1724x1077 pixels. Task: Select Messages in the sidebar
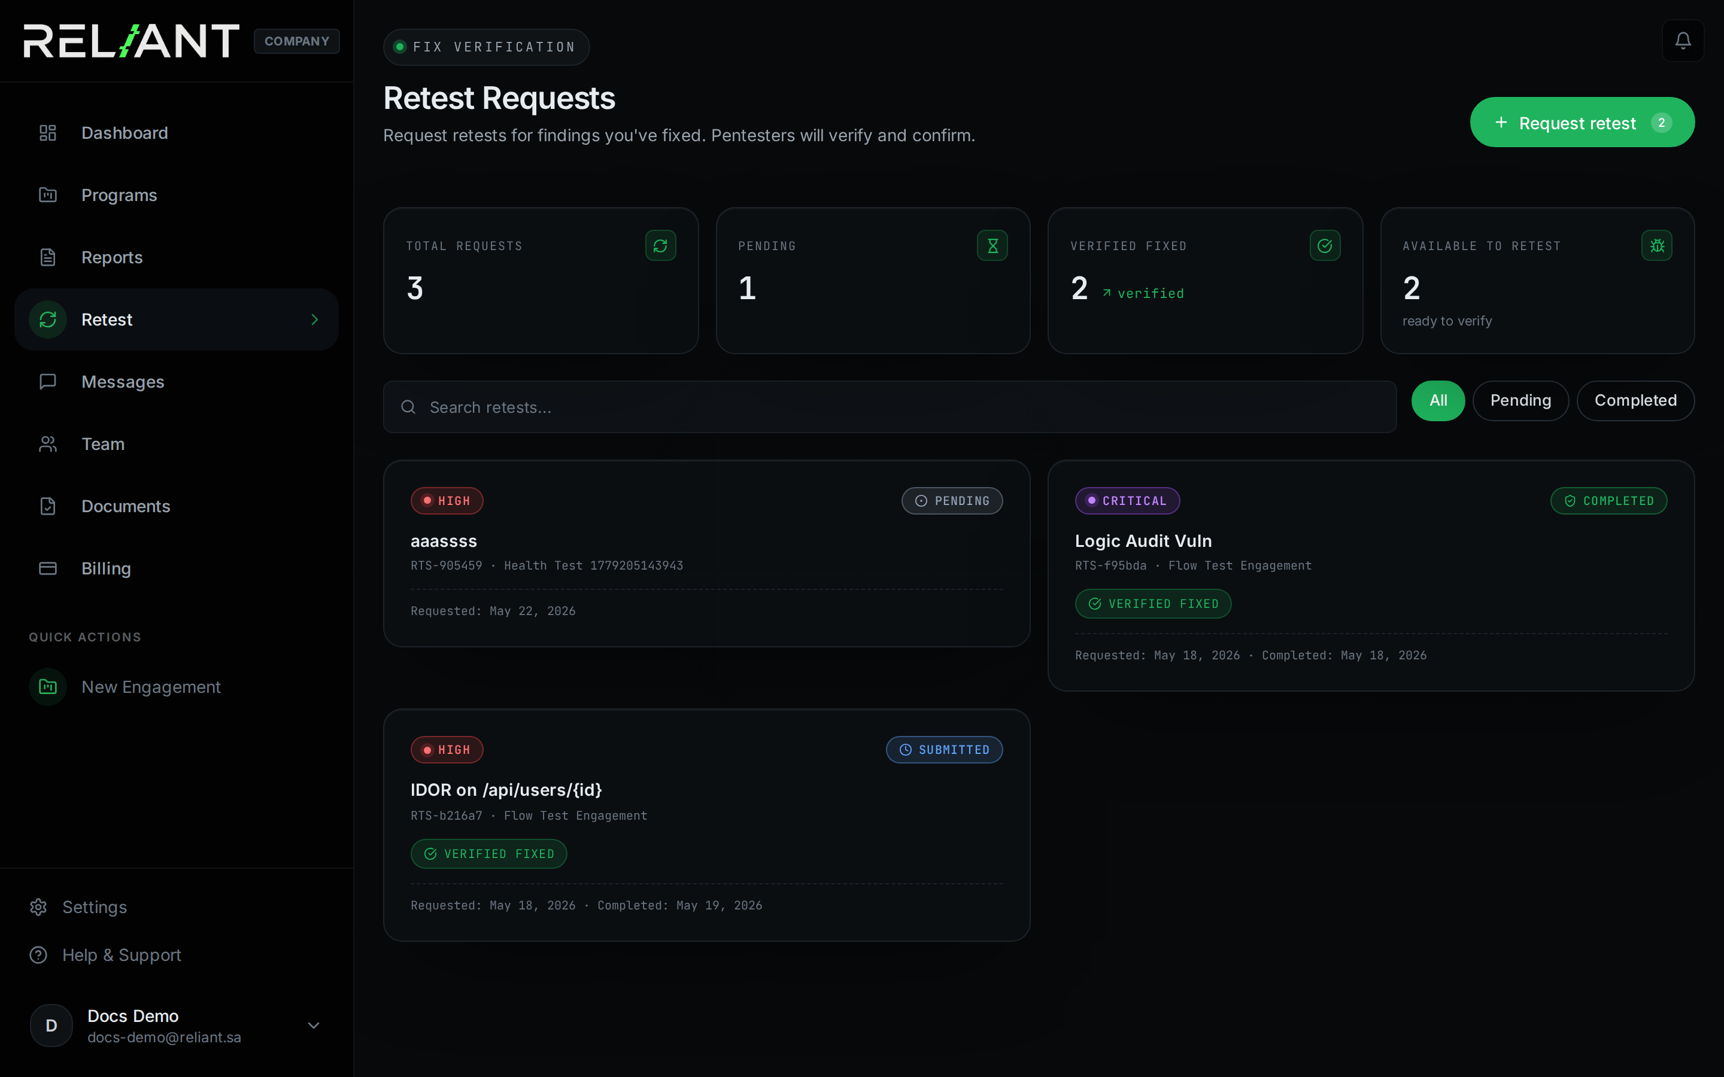(x=176, y=382)
